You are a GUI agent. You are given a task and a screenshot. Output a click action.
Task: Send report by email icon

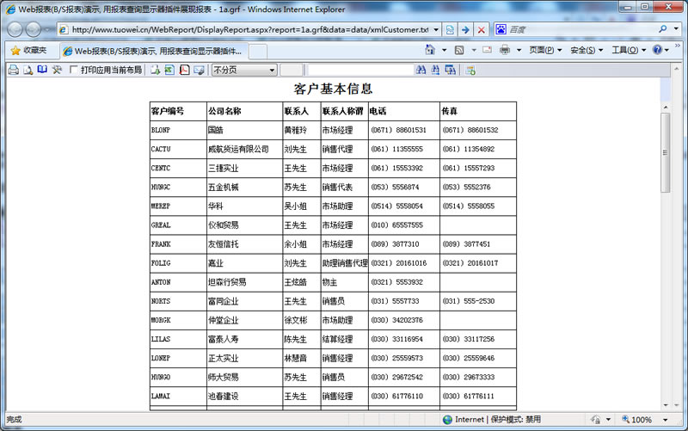199,70
